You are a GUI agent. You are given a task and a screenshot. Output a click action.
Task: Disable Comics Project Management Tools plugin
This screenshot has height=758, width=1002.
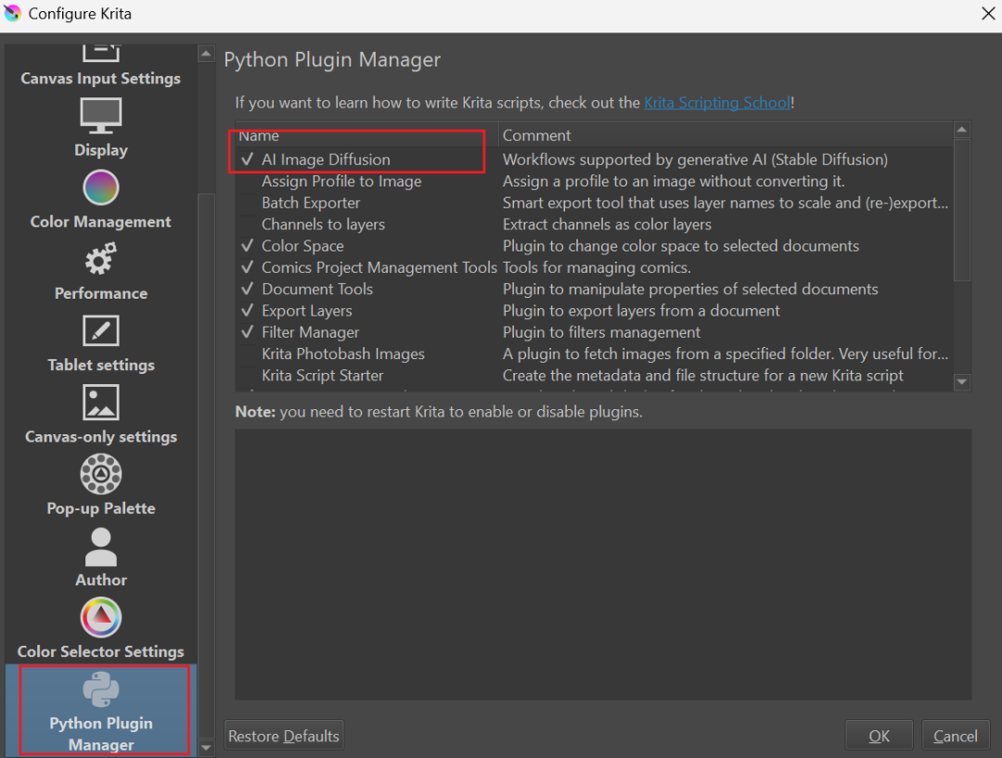[248, 267]
